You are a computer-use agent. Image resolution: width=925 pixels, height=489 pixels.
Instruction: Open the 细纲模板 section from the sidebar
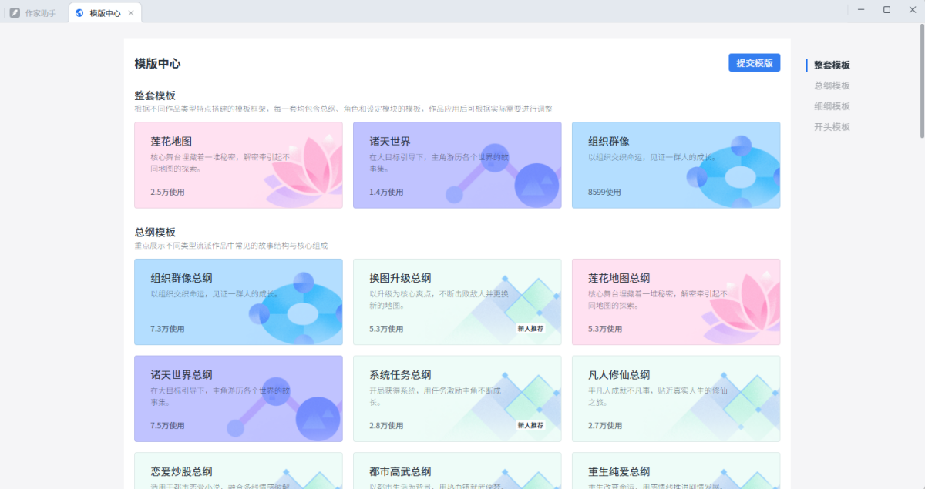[x=831, y=106]
